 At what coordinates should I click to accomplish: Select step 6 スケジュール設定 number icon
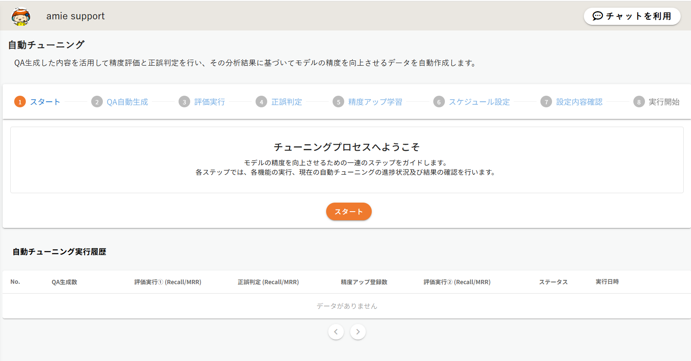point(439,102)
